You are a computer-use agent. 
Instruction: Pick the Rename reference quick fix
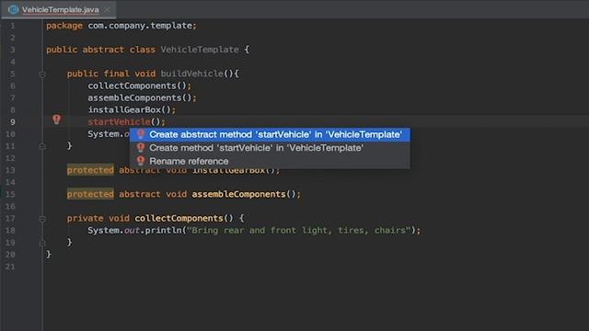pos(270,161)
